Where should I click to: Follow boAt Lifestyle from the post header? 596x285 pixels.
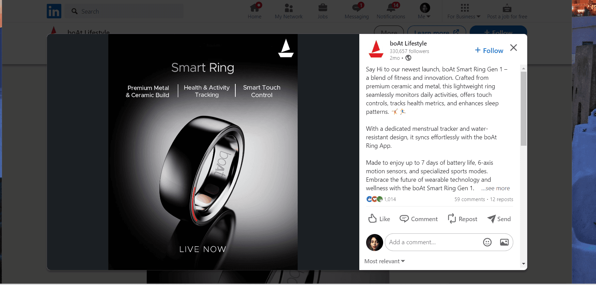[x=489, y=51]
